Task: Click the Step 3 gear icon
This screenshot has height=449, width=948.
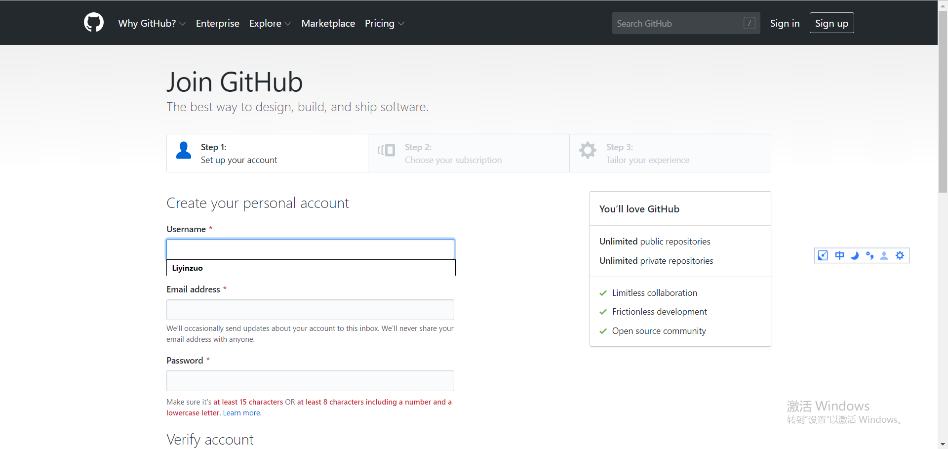Action: pyautogui.click(x=588, y=150)
